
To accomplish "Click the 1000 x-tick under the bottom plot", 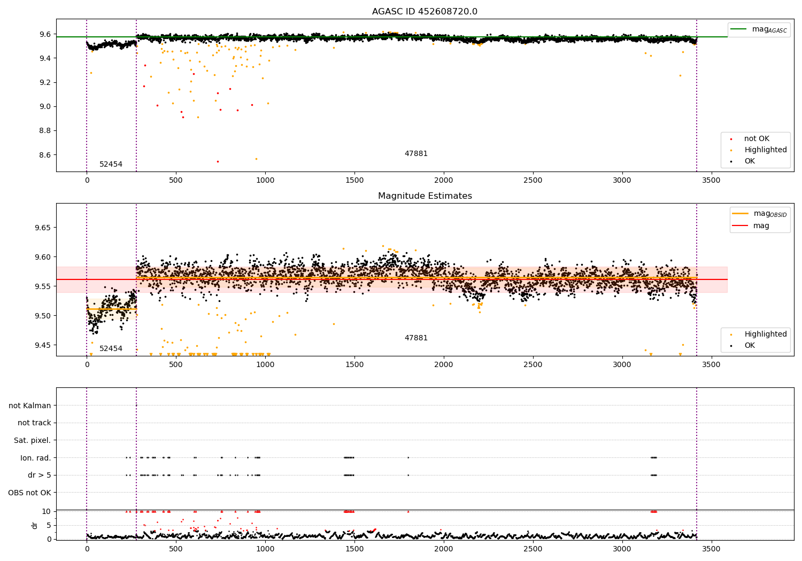I will [x=265, y=549].
